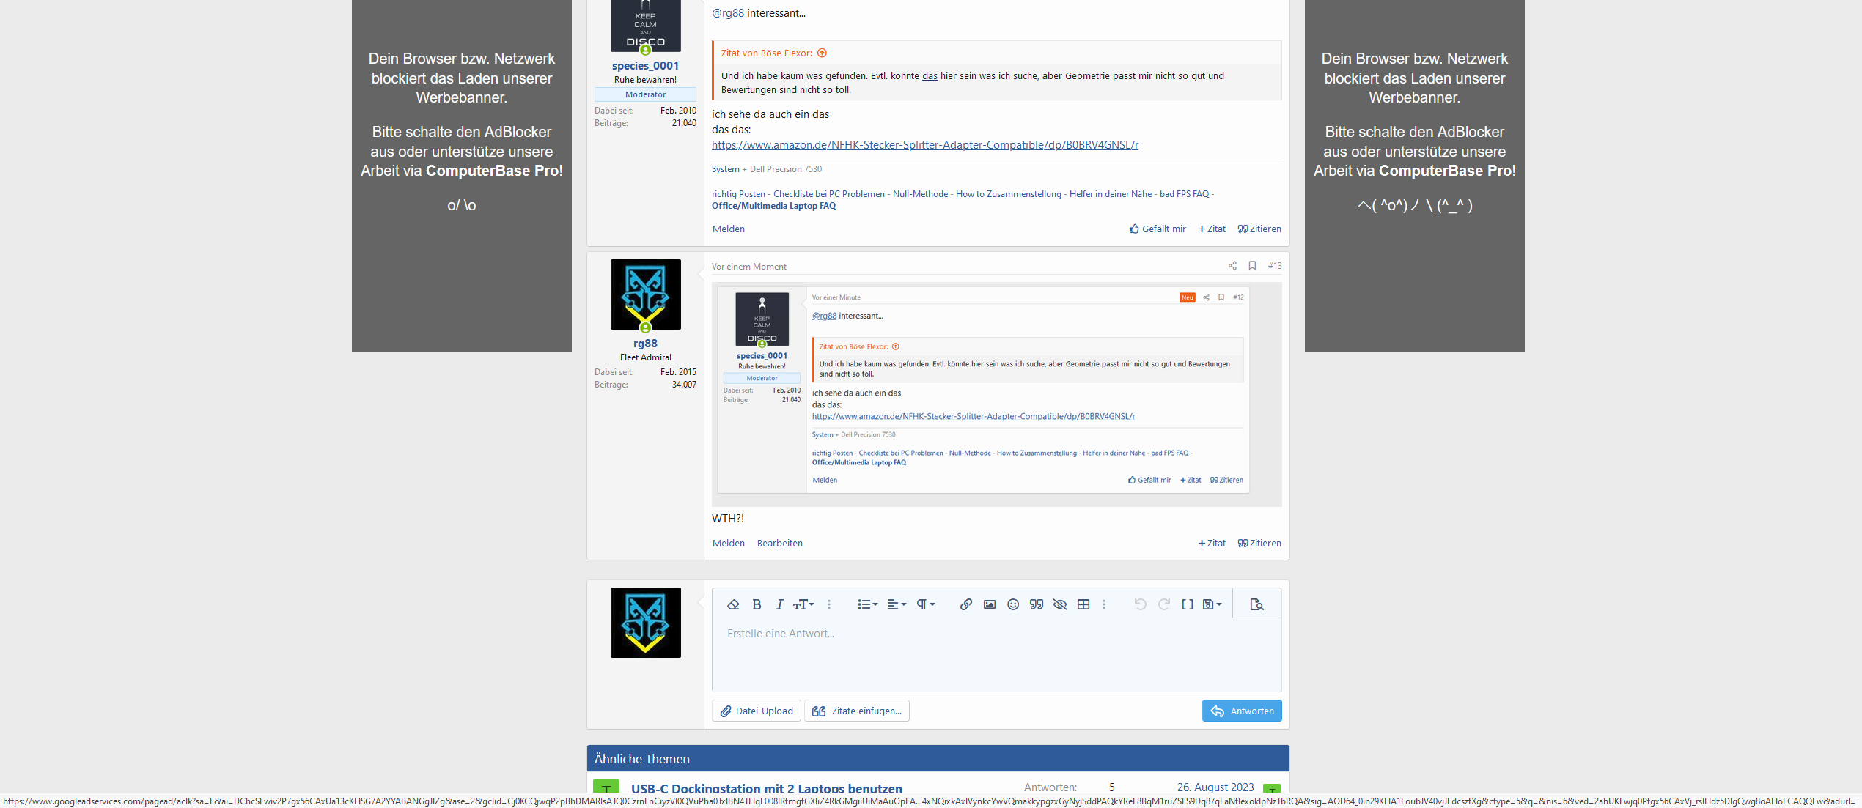Open the smiley emoji picker
This screenshot has height=808, width=1862.
[1012, 604]
